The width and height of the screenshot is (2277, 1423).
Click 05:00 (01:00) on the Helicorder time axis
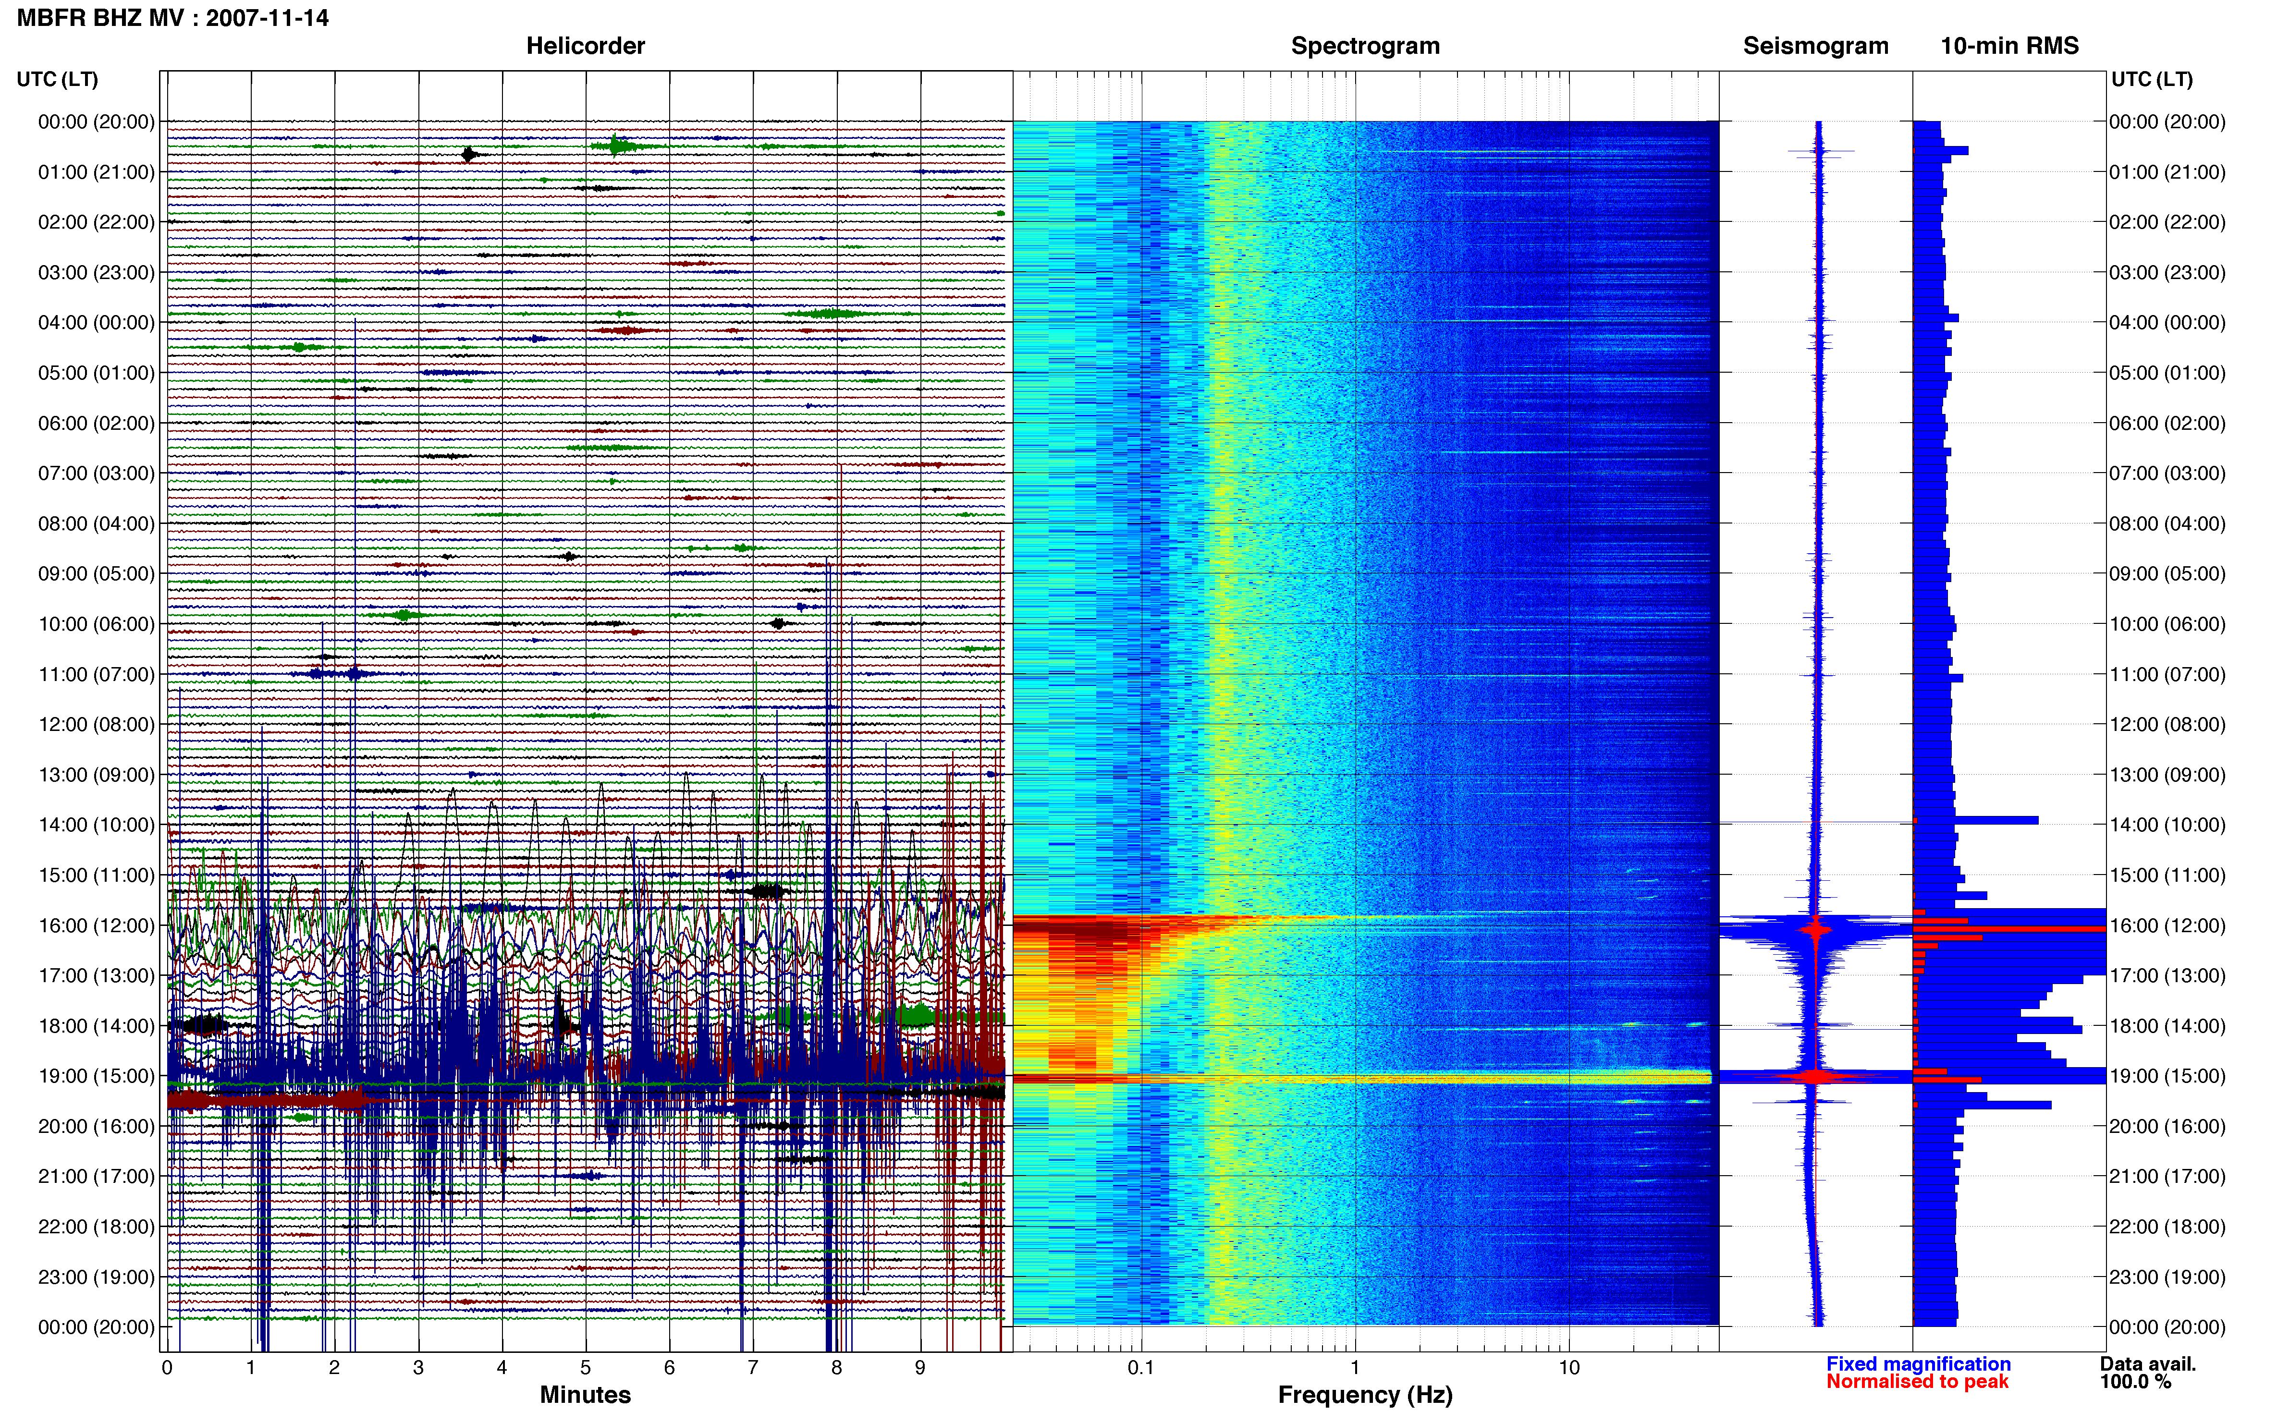click(96, 373)
